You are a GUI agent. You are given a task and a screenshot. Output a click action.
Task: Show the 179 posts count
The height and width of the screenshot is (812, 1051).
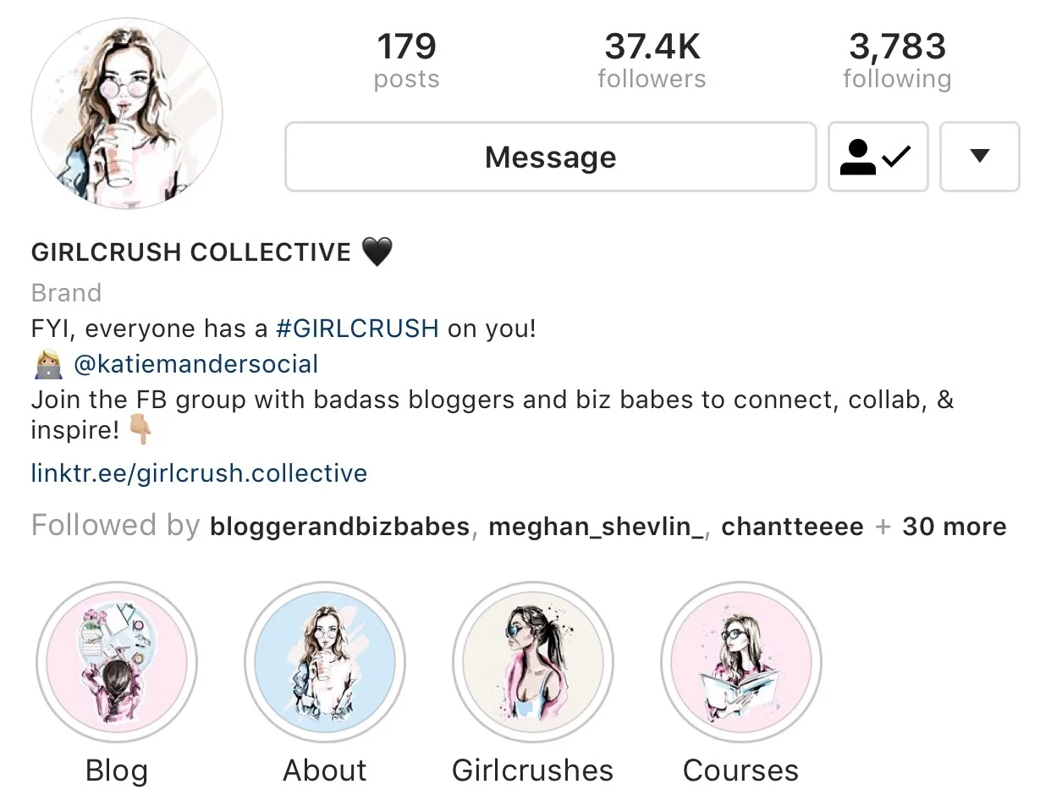[407, 60]
